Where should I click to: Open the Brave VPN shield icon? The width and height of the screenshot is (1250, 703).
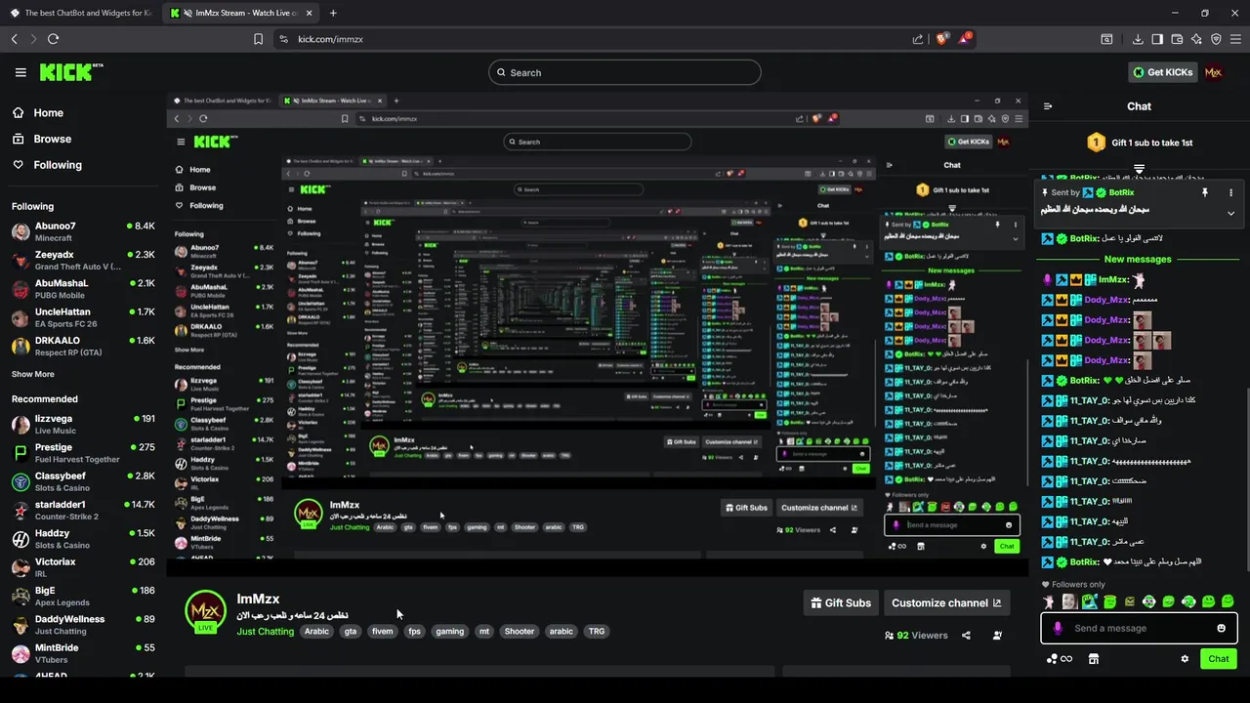pyautogui.click(x=1216, y=39)
